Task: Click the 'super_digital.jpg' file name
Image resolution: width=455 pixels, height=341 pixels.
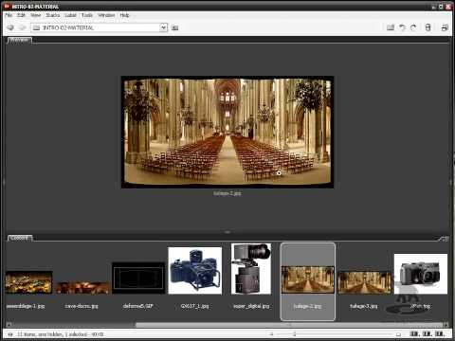Action: click(251, 306)
